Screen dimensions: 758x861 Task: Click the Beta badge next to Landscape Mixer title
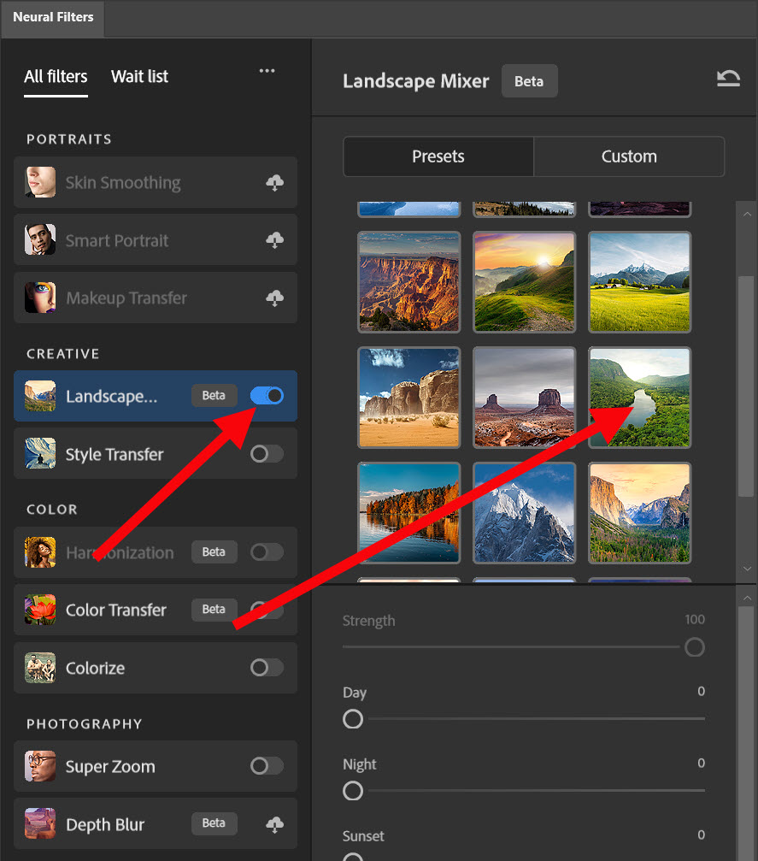point(529,81)
